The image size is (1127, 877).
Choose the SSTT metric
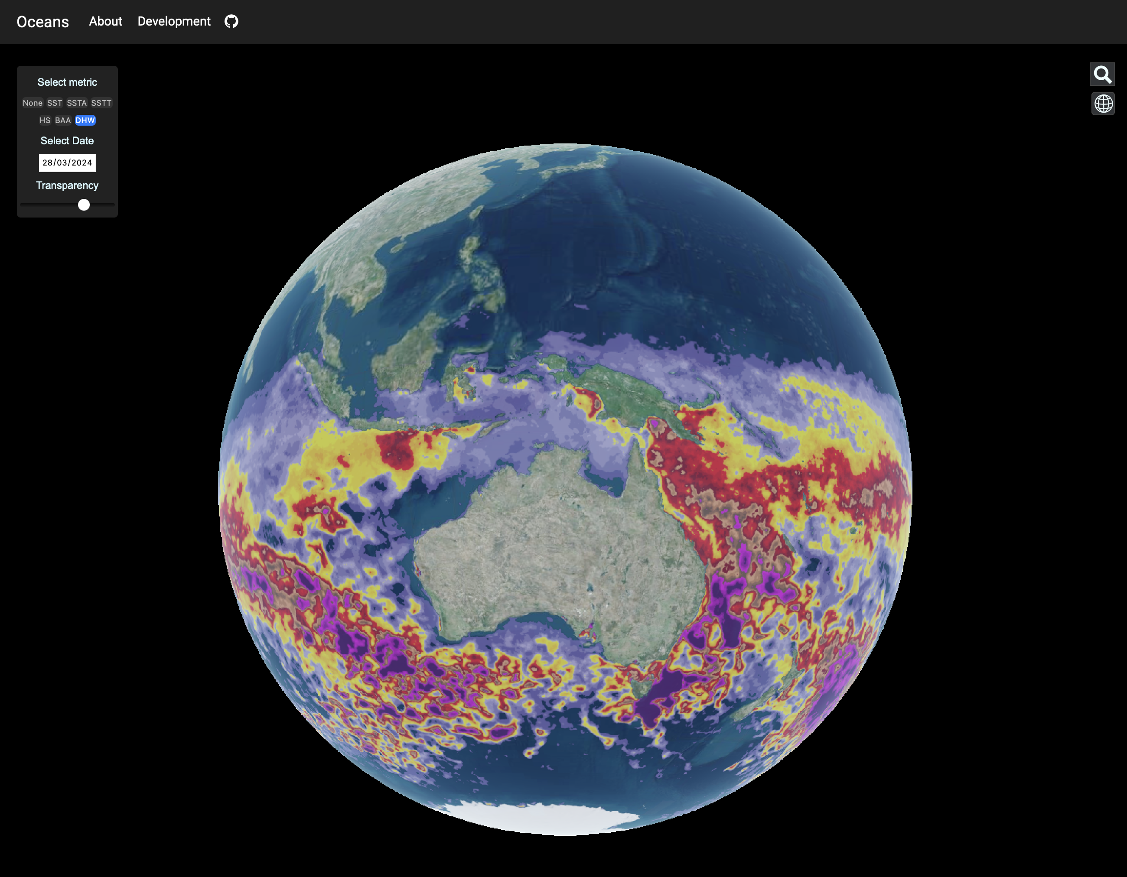point(101,103)
